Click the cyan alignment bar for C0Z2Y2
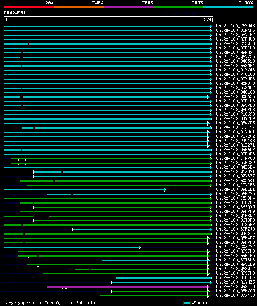Image resolution: width=257 pixels, height=306 pixels. click(72, 247)
